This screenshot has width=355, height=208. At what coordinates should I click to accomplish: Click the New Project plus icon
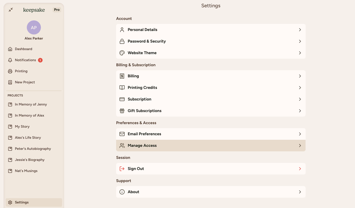tap(10, 82)
